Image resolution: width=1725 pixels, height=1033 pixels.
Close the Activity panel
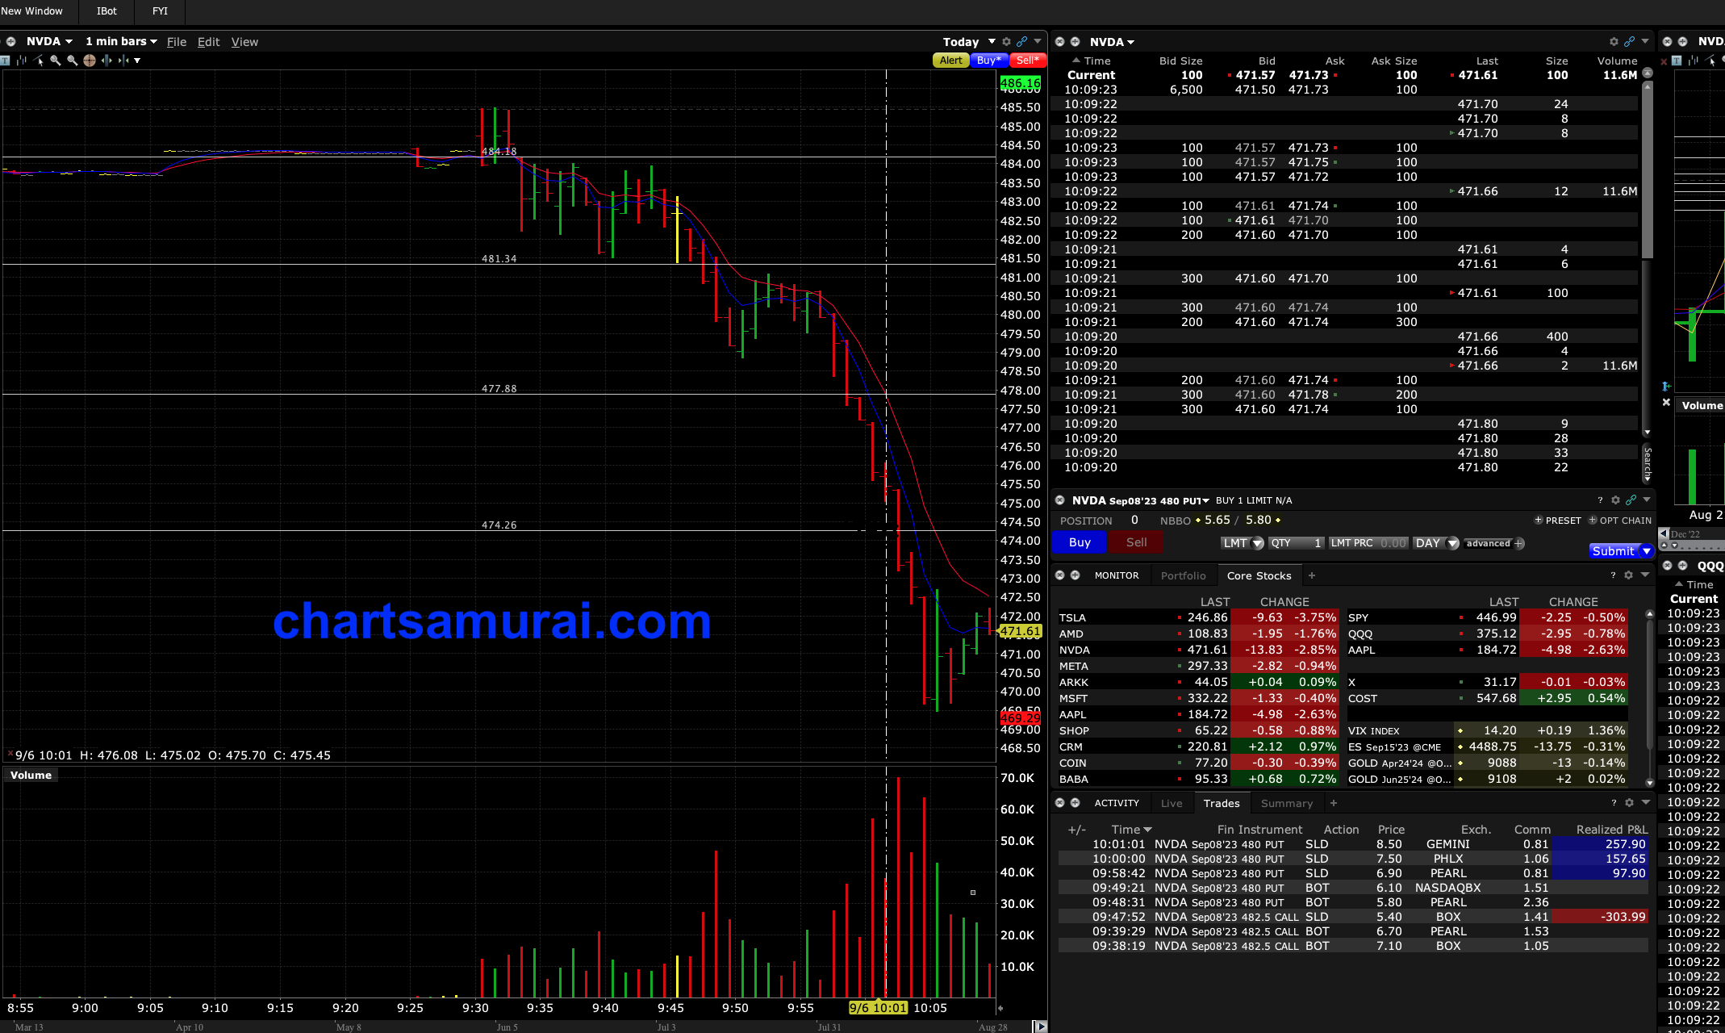tap(1060, 803)
